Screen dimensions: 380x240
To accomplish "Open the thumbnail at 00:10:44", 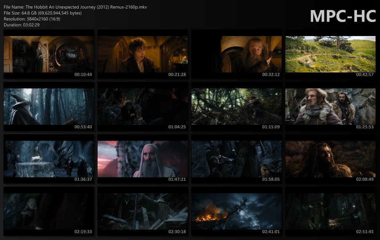I will pyautogui.click(x=49, y=54).
